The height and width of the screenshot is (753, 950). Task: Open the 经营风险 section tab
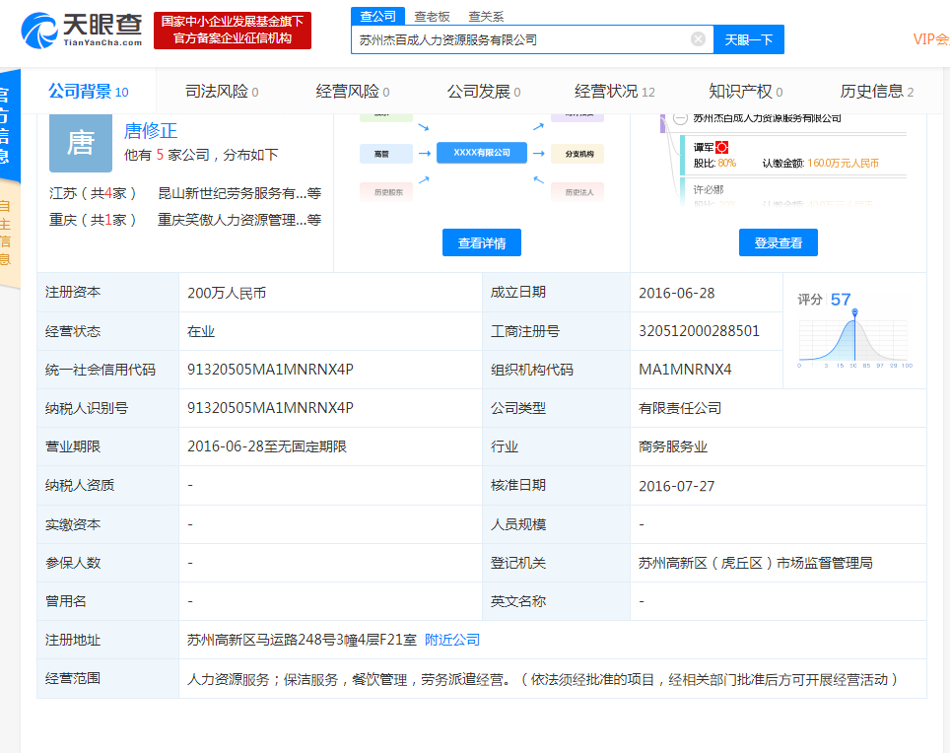353,92
